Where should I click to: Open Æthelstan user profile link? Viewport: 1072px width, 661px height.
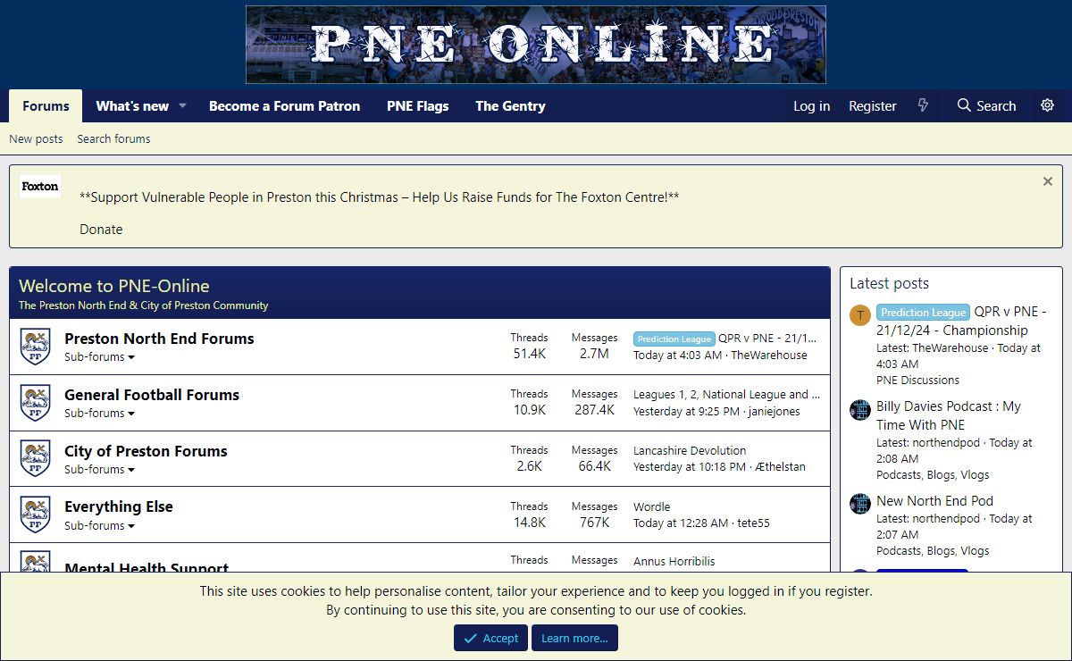pyautogui.click(x=780, y=466)
